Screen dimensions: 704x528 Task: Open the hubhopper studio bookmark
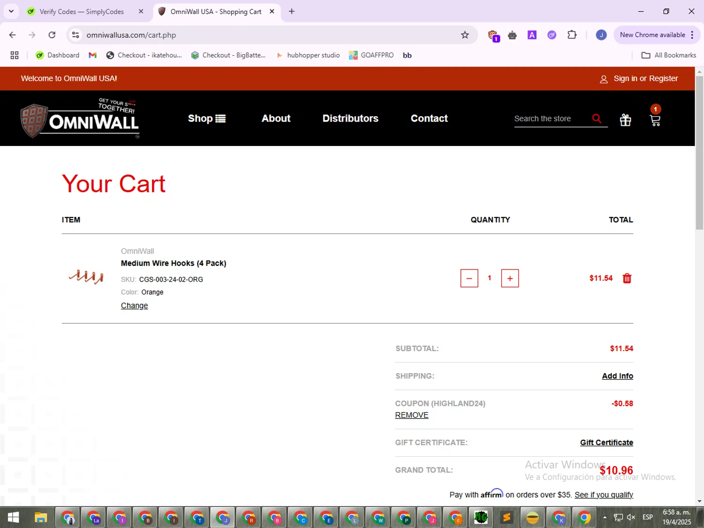(308, 55)
